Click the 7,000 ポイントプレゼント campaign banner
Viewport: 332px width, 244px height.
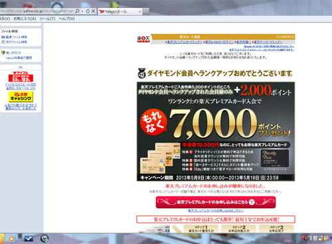click(216, 131)
